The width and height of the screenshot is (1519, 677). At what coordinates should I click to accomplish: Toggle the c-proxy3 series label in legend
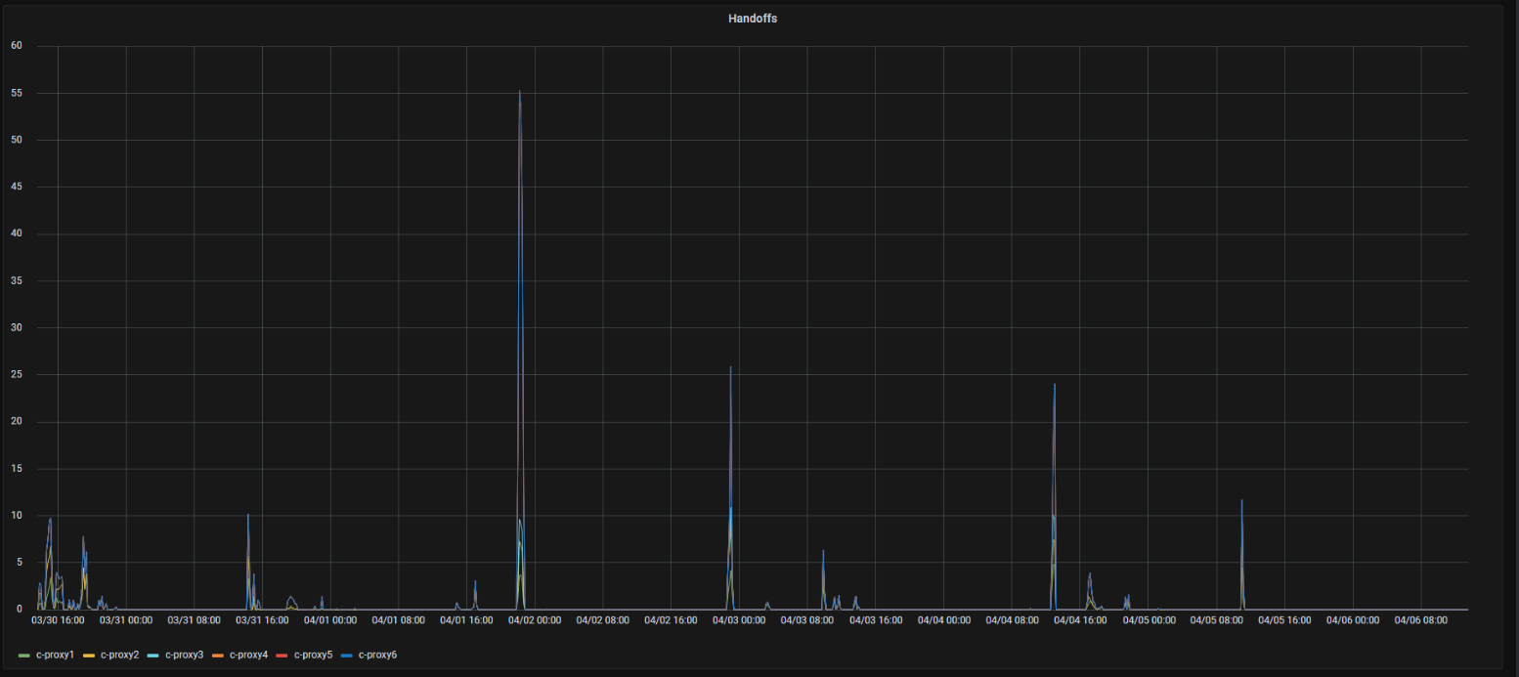[184, 655]
